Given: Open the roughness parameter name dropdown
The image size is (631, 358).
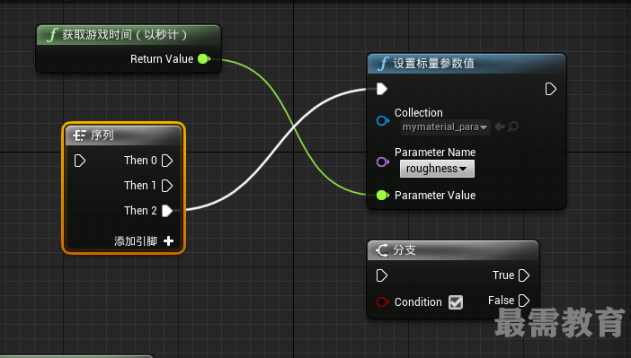Looking at the screenshot, I should pyautogui.click(x=437, y=169).
